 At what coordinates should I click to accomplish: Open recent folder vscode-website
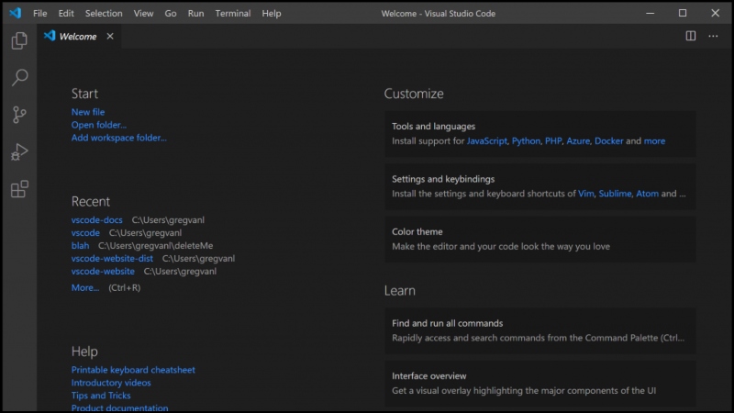(103, 271)
